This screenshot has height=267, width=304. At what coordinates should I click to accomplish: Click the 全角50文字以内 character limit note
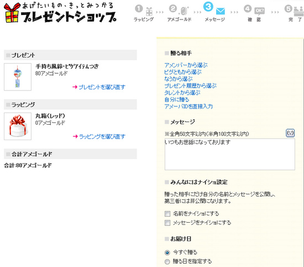tap(207, 134)
